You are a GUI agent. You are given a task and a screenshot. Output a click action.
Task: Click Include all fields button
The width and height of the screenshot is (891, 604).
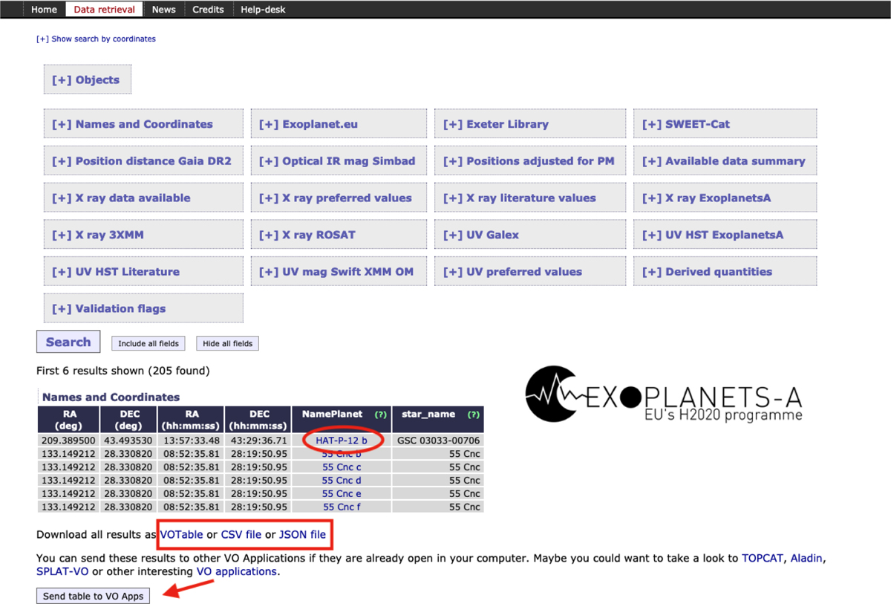148,343
